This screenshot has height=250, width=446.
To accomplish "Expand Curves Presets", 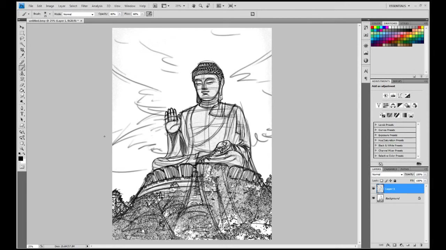I will click(x=376, y=130).
